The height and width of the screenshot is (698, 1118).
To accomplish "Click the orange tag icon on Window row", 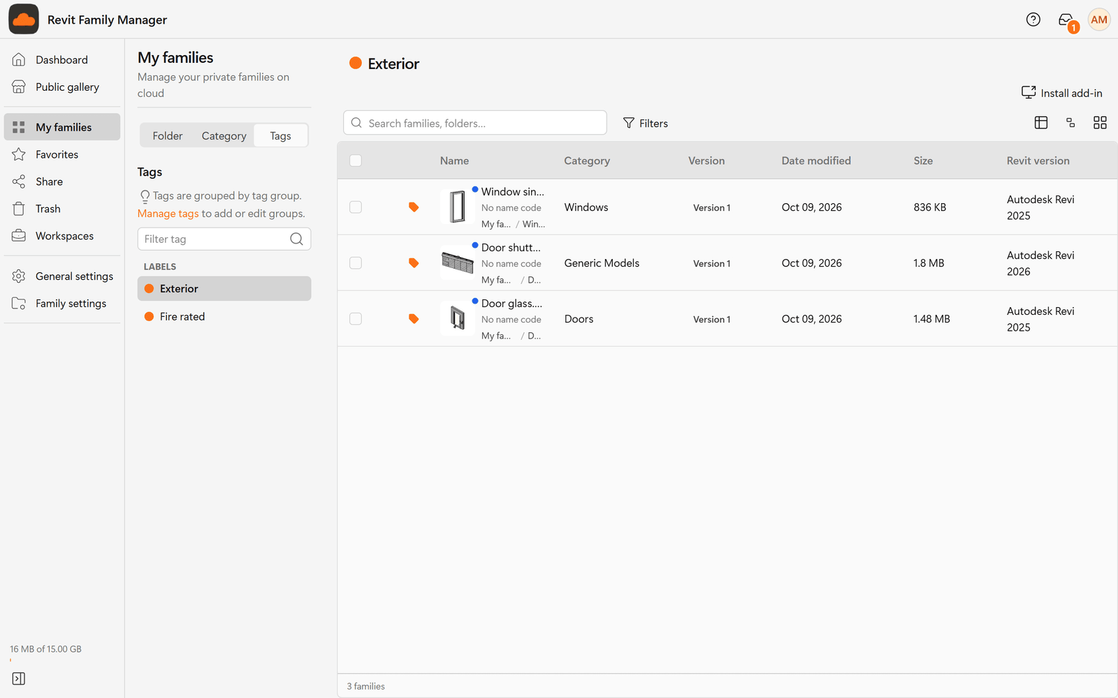I will click(x=414, y=207).
